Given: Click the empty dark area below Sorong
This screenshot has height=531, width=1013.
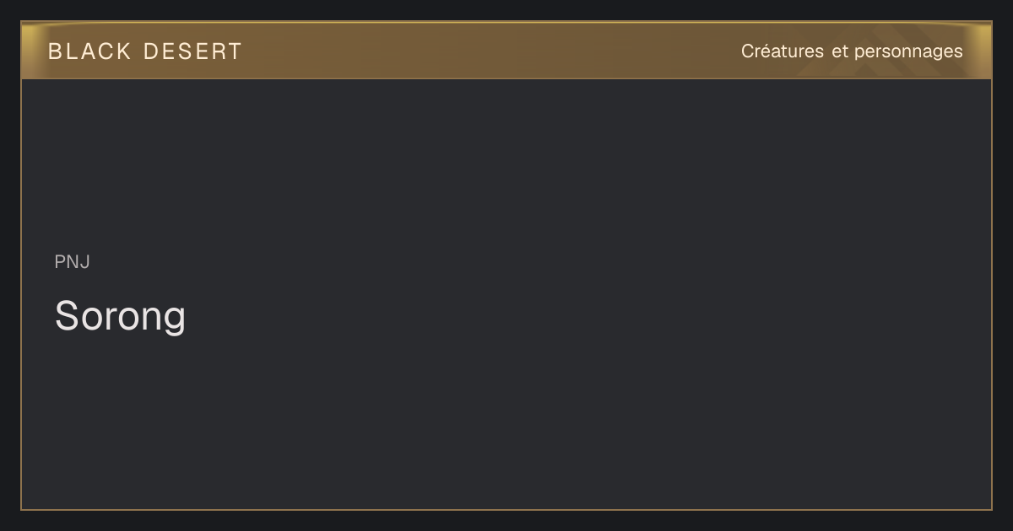Looking at the screenshot, I should (506, 421).
